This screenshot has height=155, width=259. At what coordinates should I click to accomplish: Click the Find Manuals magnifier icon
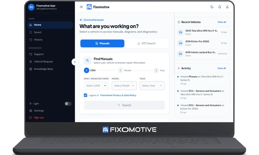click(x=88, y=60)
